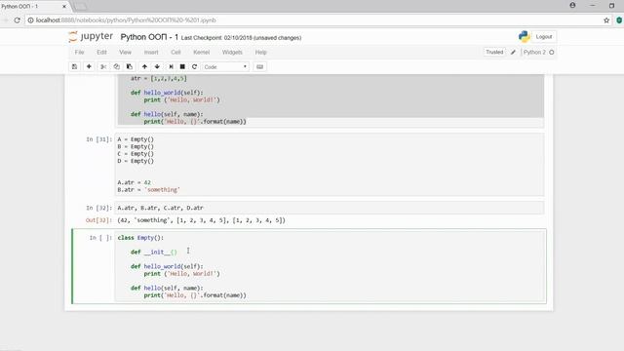Close the Python ООП - 1 browser tab
624x351 pixels.
coord(64,7)
